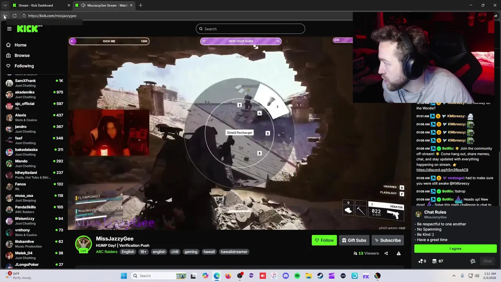This screenshot has width=501, height=282.
Task: Close the MissJazzyGee Stream tab
Action: click(131, 5)
